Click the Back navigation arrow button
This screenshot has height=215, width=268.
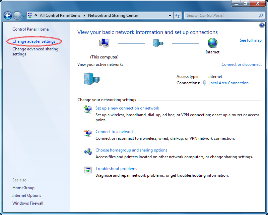(8, 15)
